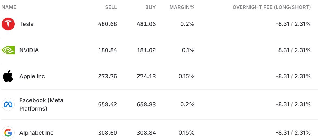The height and width of the screenshot is (140, 318).
Task: Sort by the MARGIN% column header
Action: 182,7
